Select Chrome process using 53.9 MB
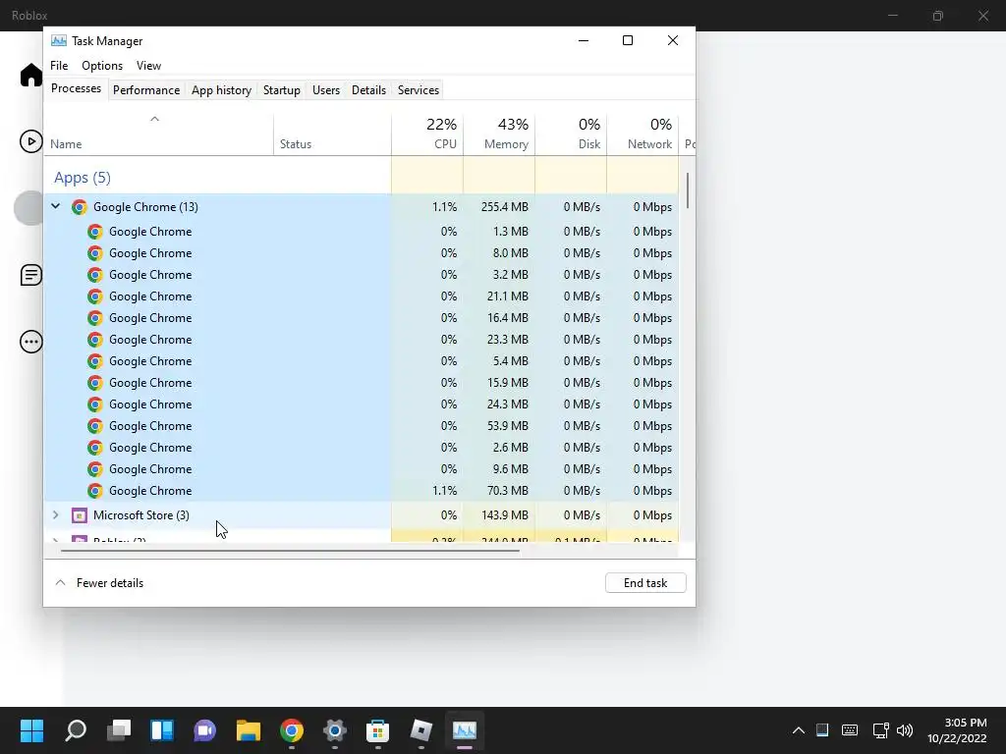1006x754 pixels. coord(362,426)
